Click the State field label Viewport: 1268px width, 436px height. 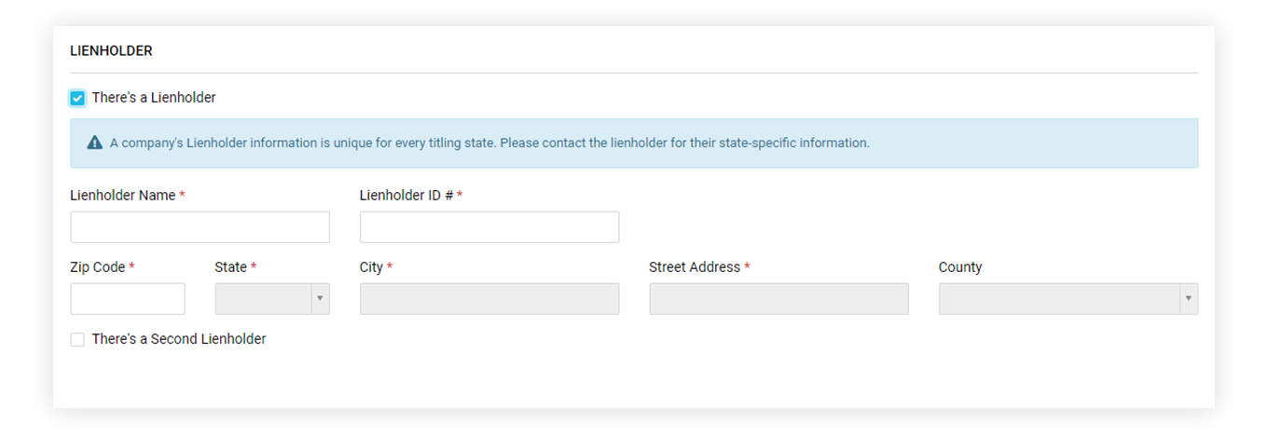(230, 267)
